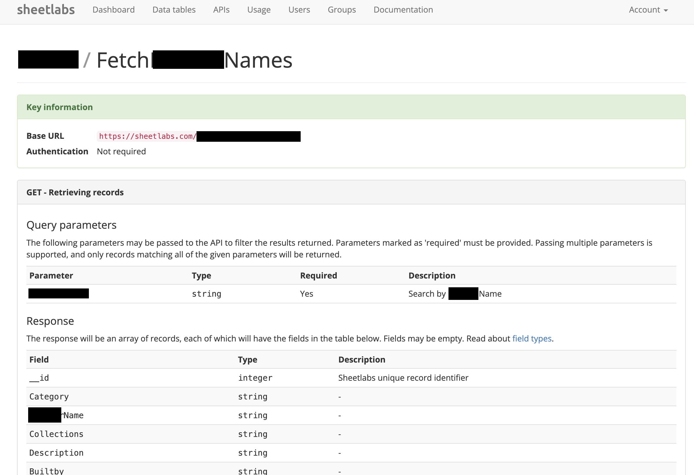The image size is (694, 475).
Task: Click the redacted breadcrumb before Fetch
Action: tap(48, 60)
